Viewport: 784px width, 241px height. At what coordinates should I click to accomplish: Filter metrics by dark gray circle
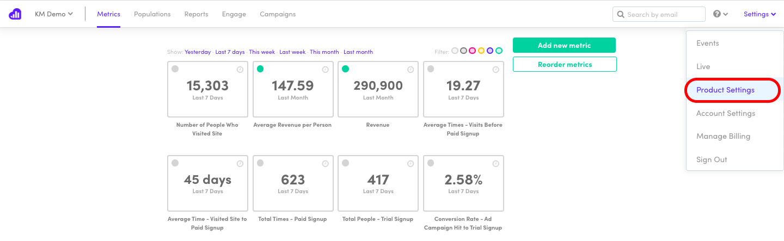464,51
